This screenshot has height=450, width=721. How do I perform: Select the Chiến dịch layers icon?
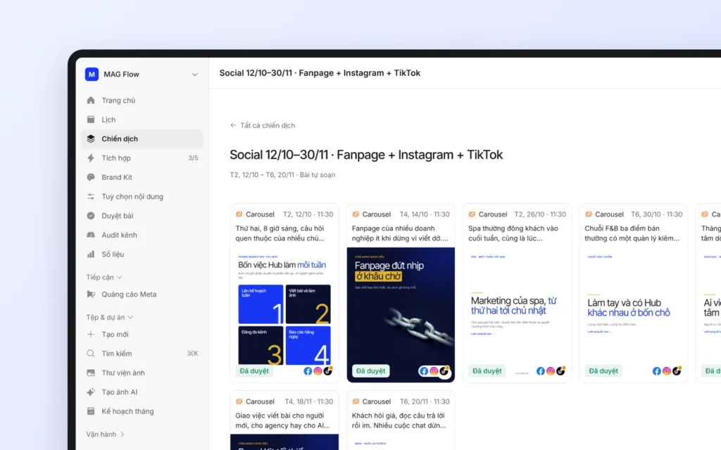click(x=91, y=139)
